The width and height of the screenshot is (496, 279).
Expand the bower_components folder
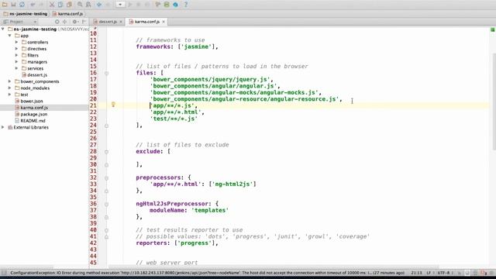pyautogui.click(x=10, y=81)
